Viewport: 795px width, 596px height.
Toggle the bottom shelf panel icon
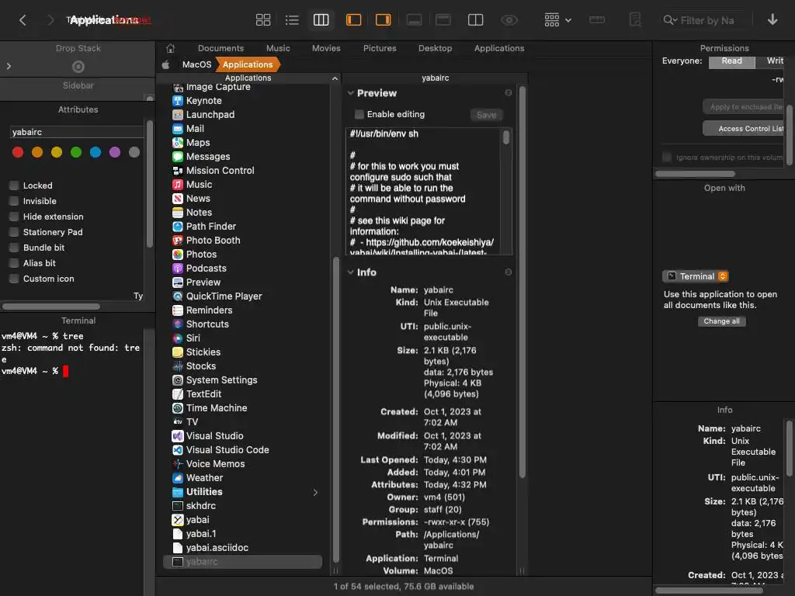[x=414, y=20]
